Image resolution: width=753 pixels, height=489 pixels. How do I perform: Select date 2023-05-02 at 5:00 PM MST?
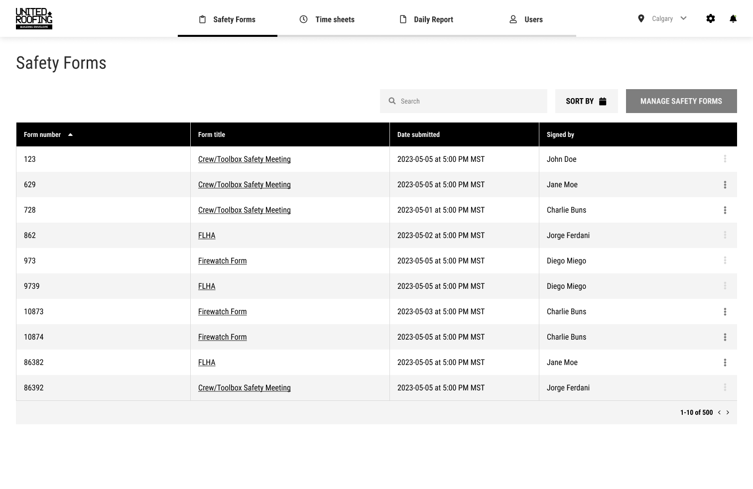(441, 236)
